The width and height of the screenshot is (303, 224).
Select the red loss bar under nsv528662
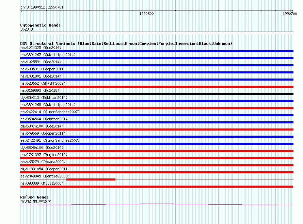tap(157, 87)
